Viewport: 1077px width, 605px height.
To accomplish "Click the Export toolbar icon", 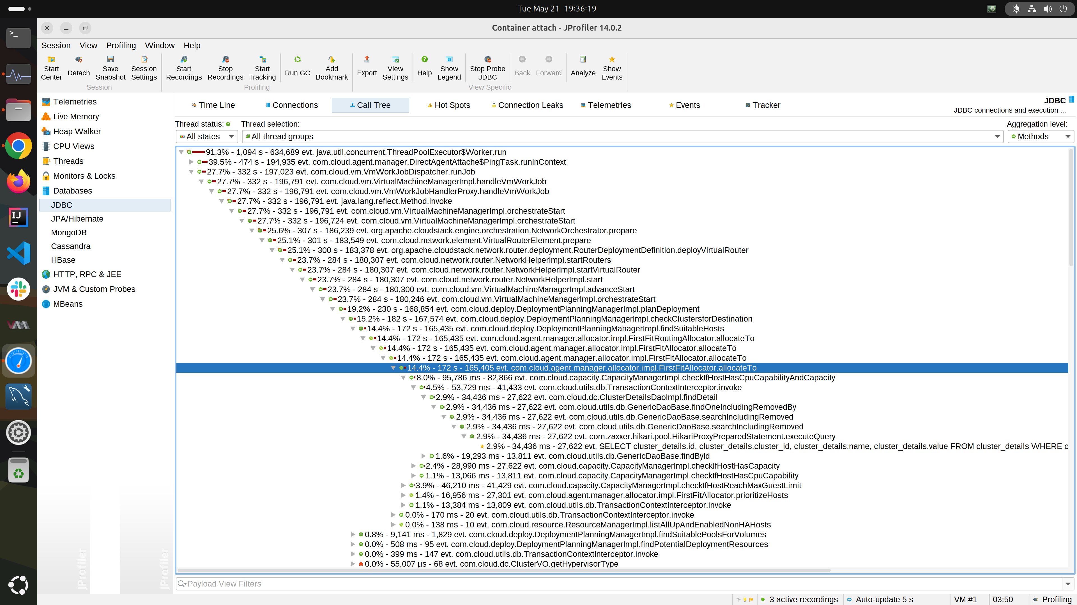I will 367,60.
